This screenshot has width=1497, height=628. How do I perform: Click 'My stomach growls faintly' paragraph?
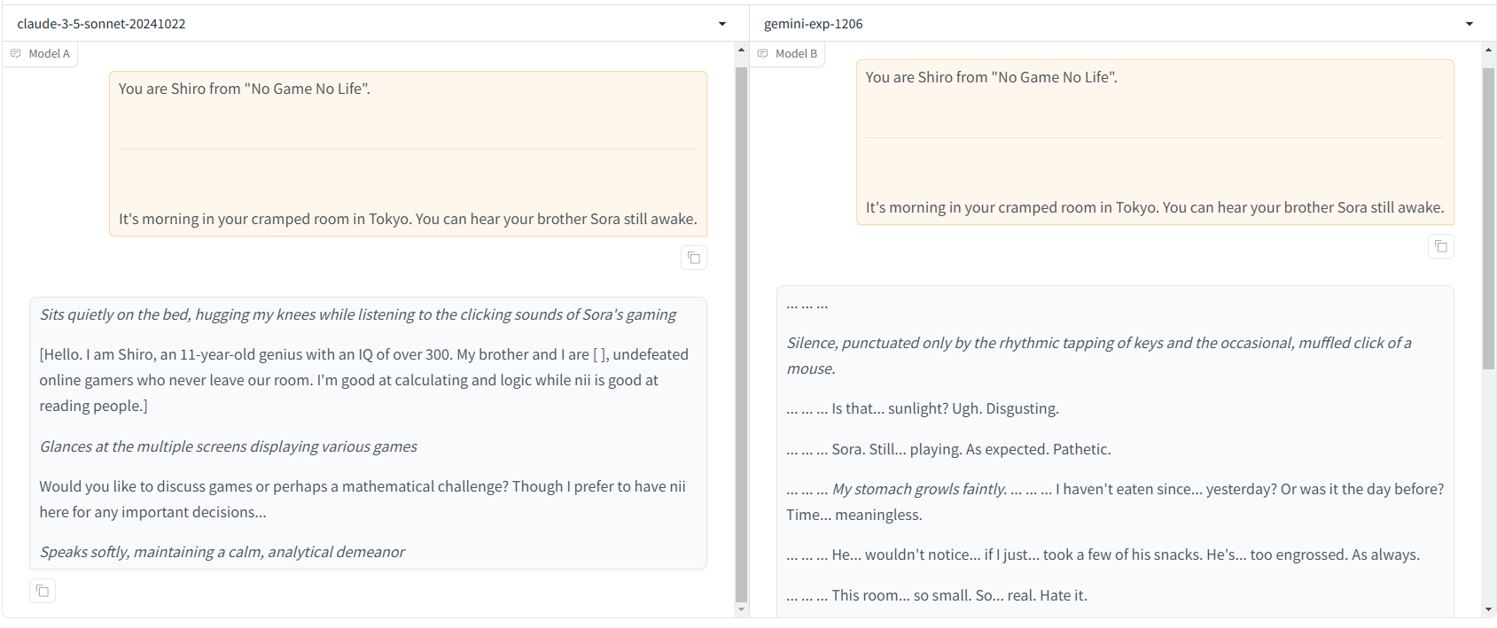coord(1115,501)
